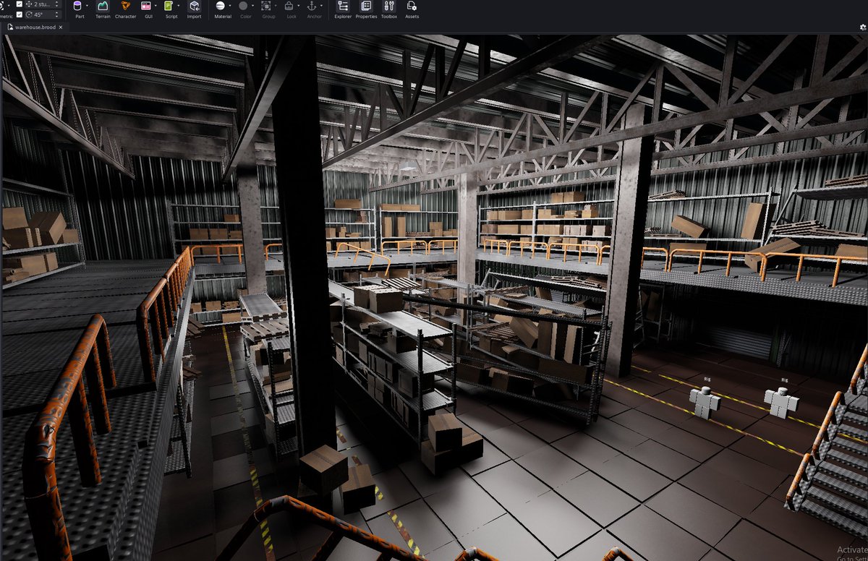Toggle the Anchor tool

coord(312,6)
